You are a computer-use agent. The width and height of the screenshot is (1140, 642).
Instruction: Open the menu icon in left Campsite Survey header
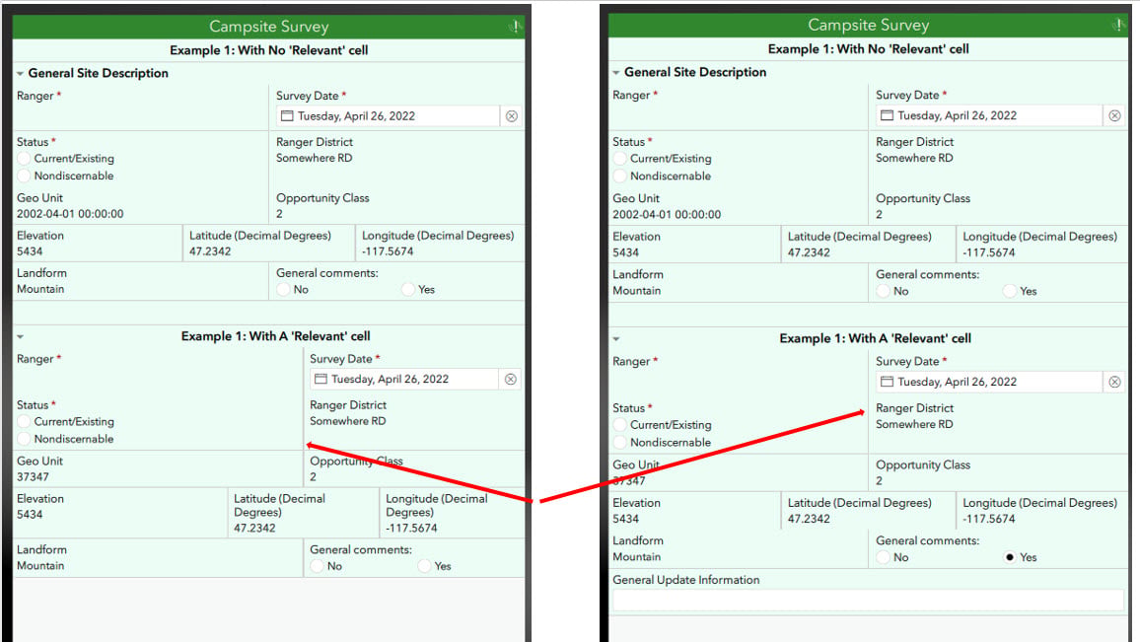coord(515,27)
